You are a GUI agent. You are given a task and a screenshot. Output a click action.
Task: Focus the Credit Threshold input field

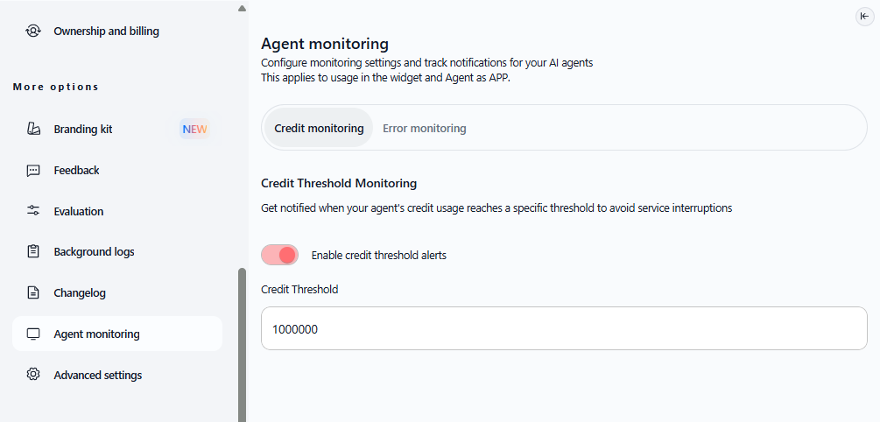pyautogui.click(x=563, y=328)
